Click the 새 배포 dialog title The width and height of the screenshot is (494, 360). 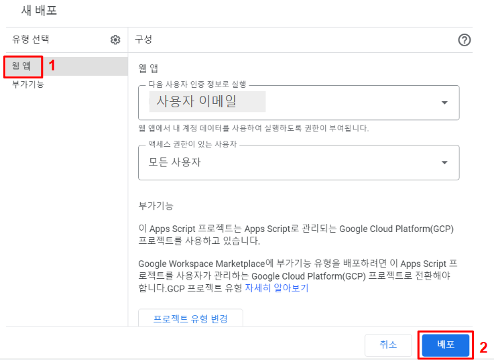(39, 11)
